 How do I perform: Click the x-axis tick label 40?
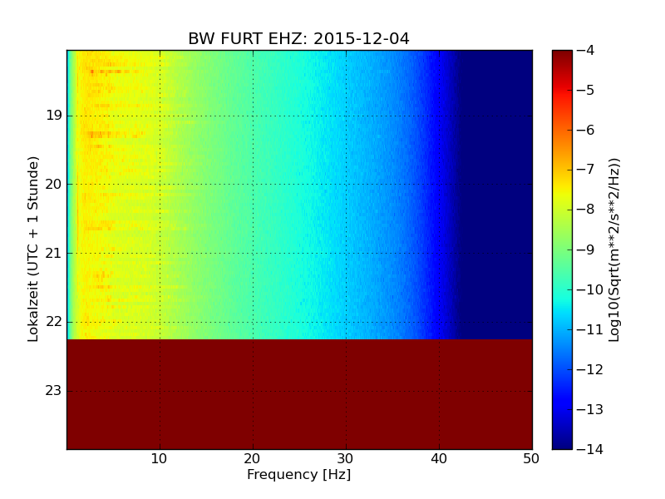[439, 459]
